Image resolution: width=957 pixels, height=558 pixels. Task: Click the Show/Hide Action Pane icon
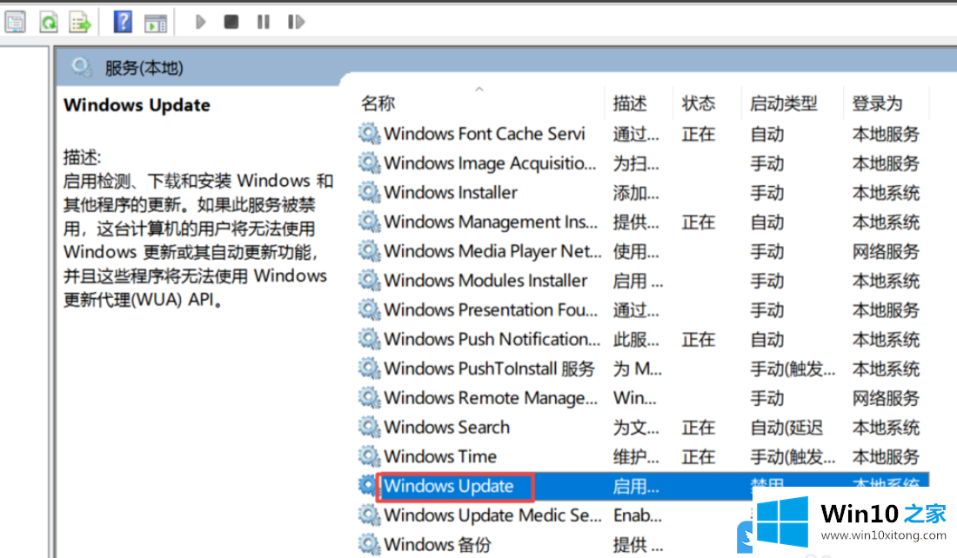(x=155, y=22)
